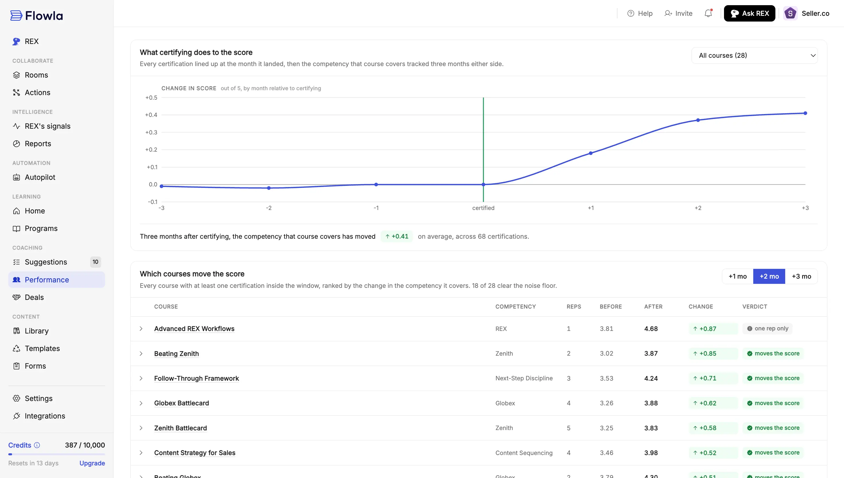Open Programs via its book icon
844x478 pixels.
click(x=16, y=228)
